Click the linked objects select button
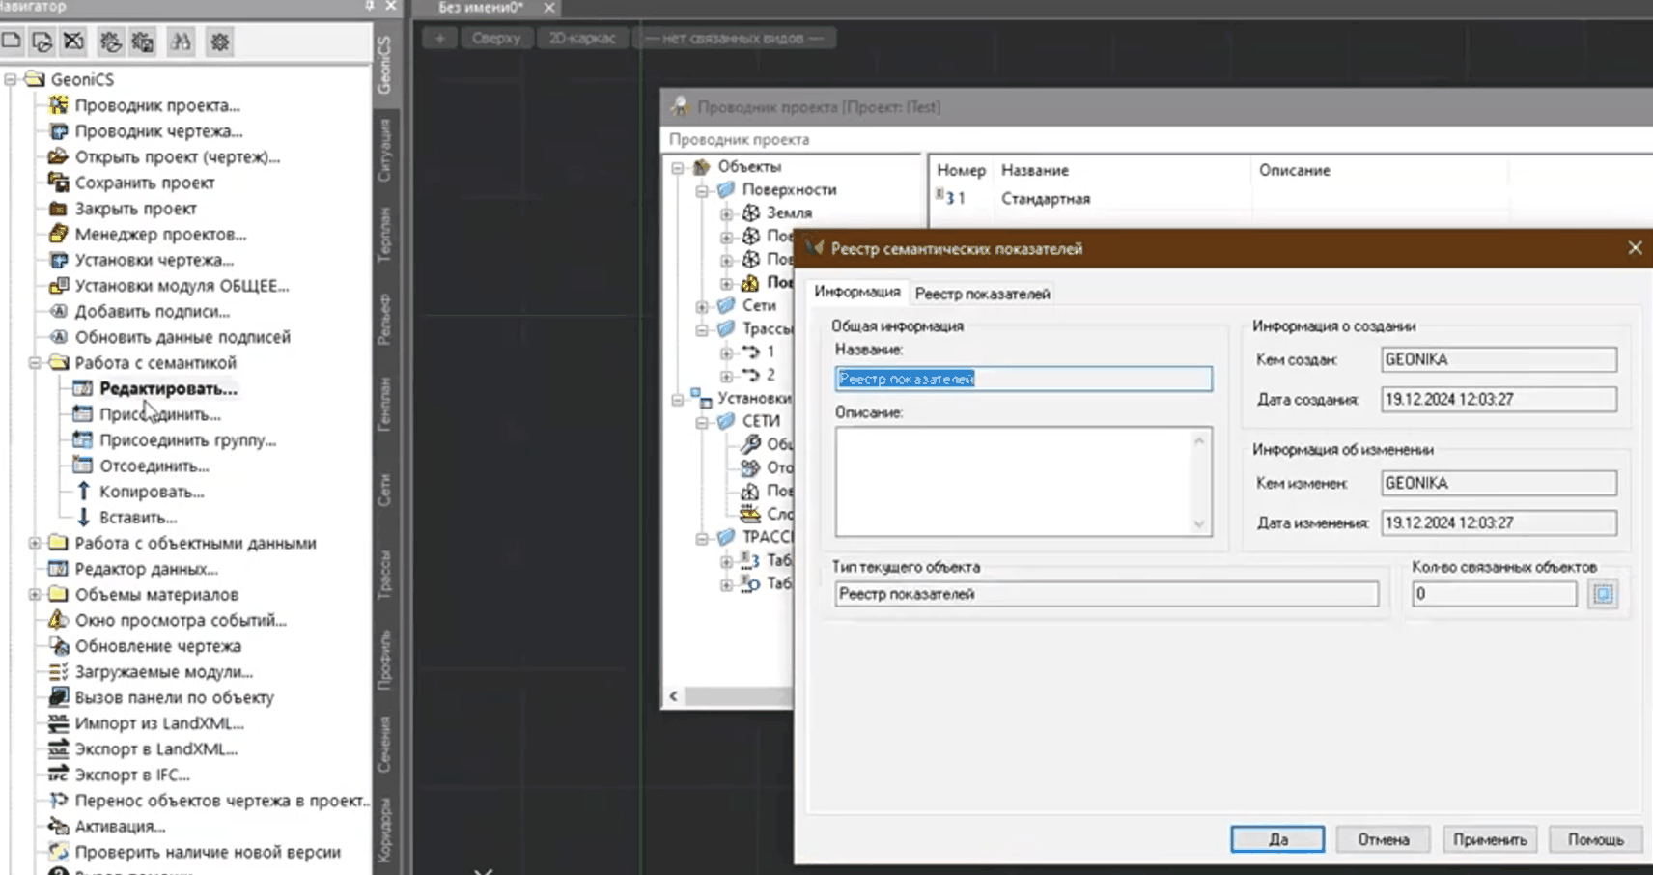 click(x=1603, y=594)
